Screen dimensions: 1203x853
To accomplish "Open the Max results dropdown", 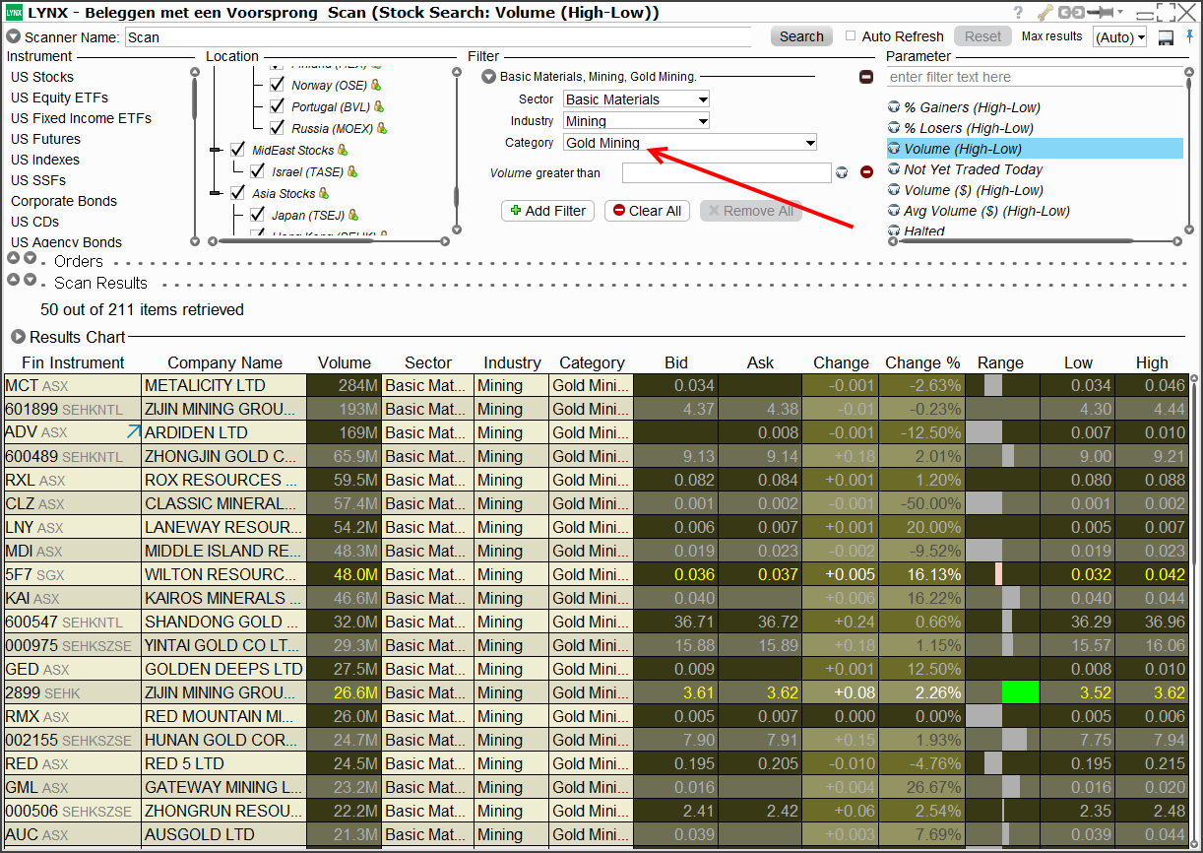I will point(1120,37).
